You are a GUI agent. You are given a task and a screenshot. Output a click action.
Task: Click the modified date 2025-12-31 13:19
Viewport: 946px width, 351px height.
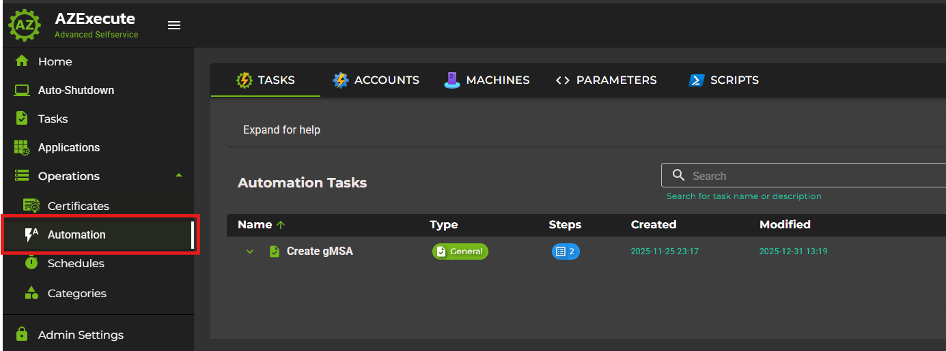tap(793, 251)
